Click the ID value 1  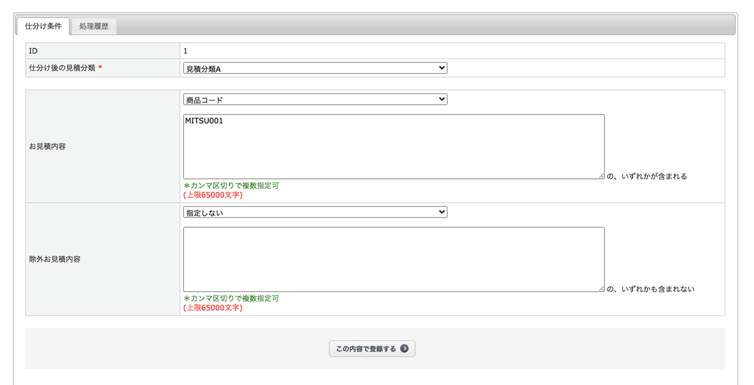186,51
